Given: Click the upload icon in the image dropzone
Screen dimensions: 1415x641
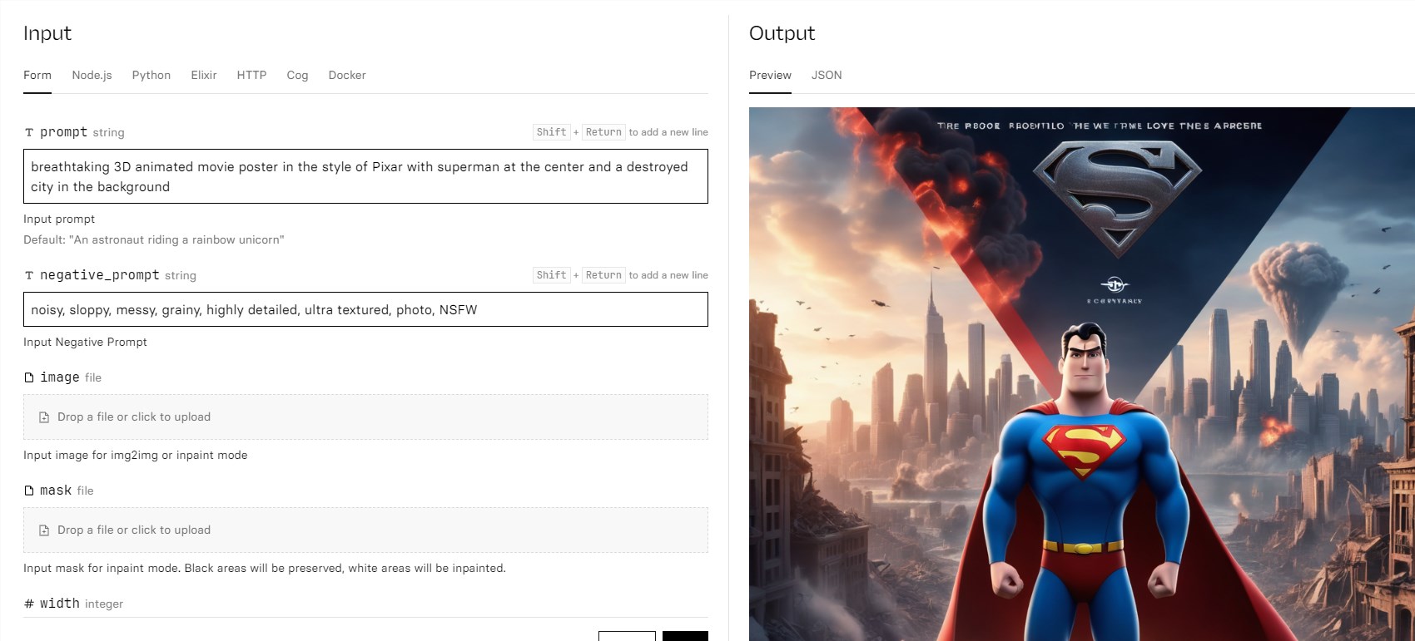Looking at the screenshot, I should pos(44,417).
